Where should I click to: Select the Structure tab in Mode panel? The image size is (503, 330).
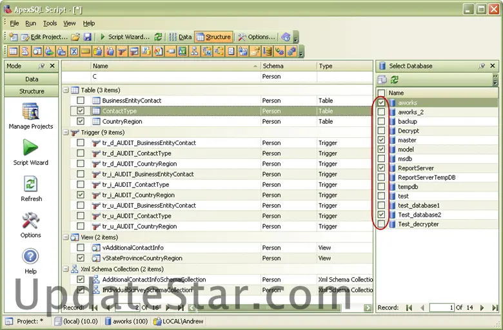(32, 91)
